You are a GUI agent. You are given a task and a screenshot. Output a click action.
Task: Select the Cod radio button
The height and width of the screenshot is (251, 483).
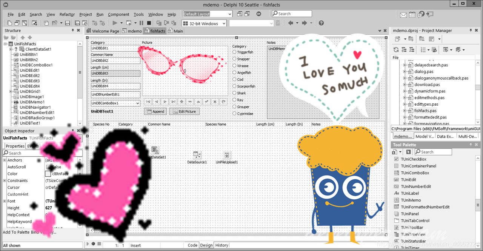point(234,79)
